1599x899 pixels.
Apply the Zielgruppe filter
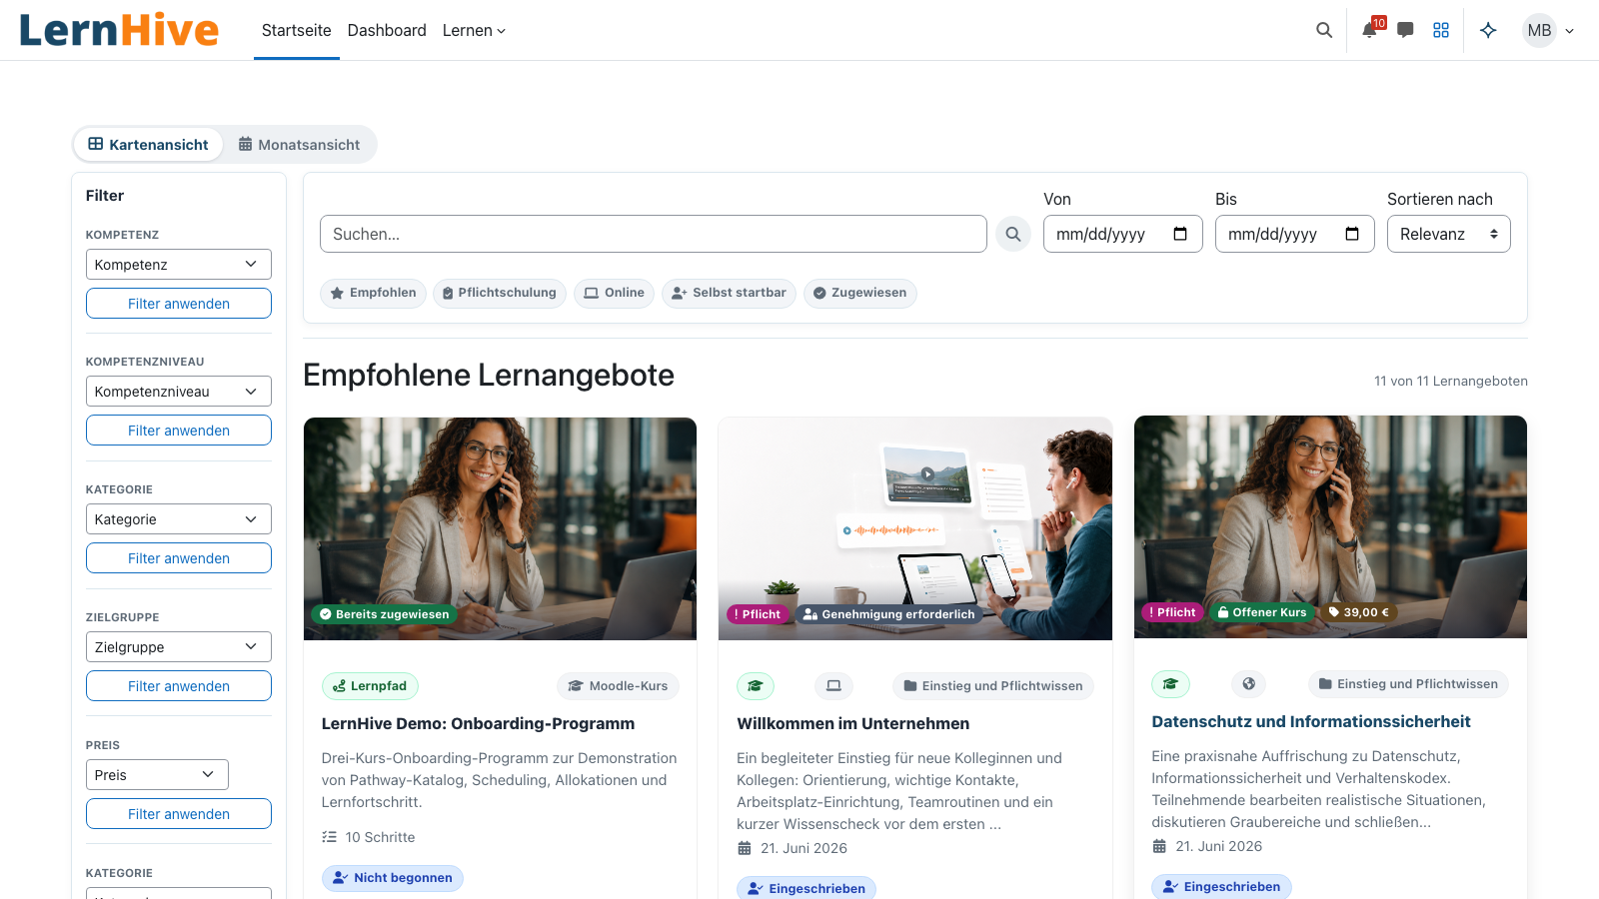pyautogui.click(x=179, y=686)
